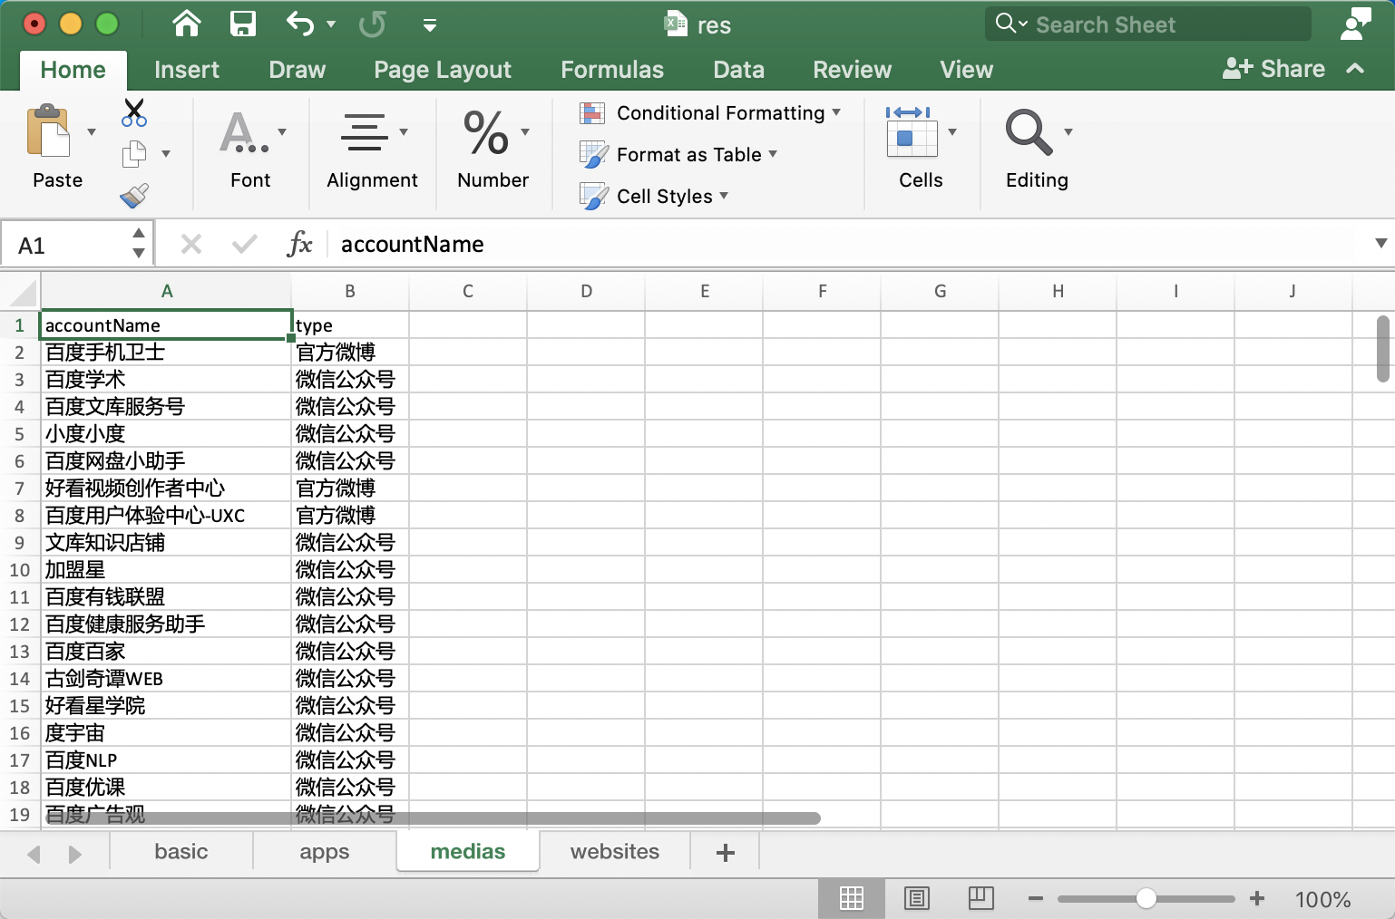Click the horizontal scrollbar
Image resolution: width=1395 pixels, height=919 pixels.
click(433, 818)
